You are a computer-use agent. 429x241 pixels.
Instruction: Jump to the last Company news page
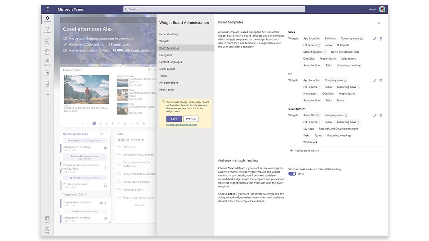[x=143, y=124]
